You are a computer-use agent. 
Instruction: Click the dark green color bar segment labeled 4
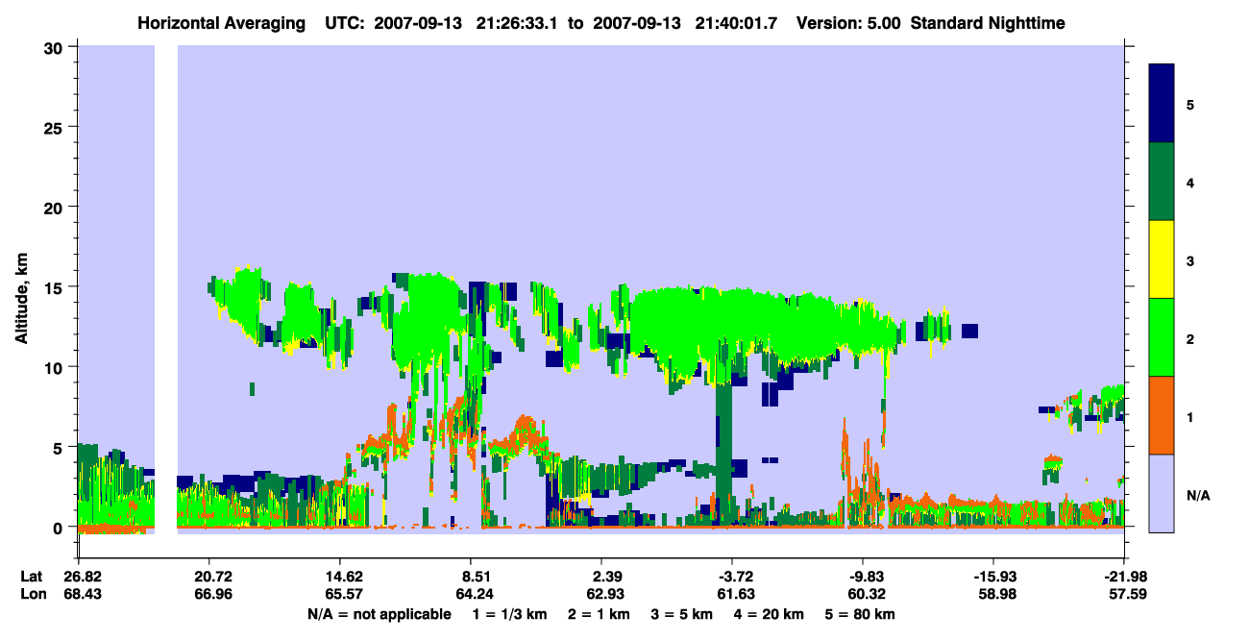1163,182
